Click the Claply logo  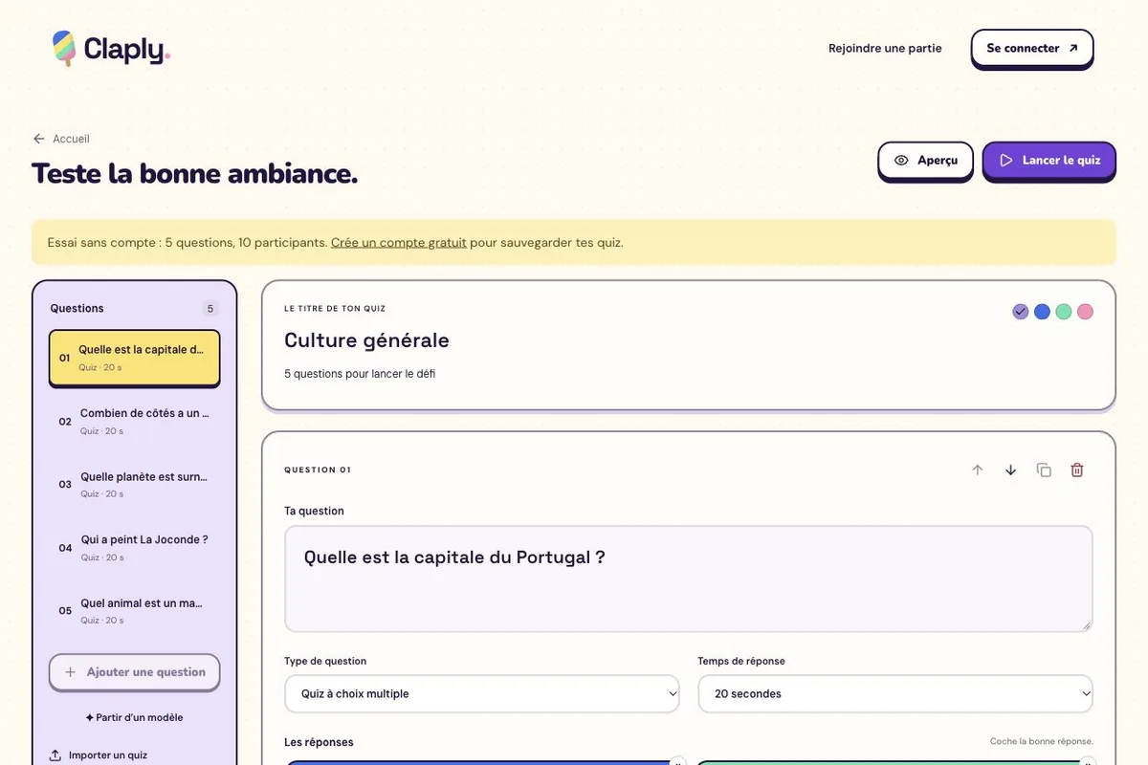[x=111, y=49]
